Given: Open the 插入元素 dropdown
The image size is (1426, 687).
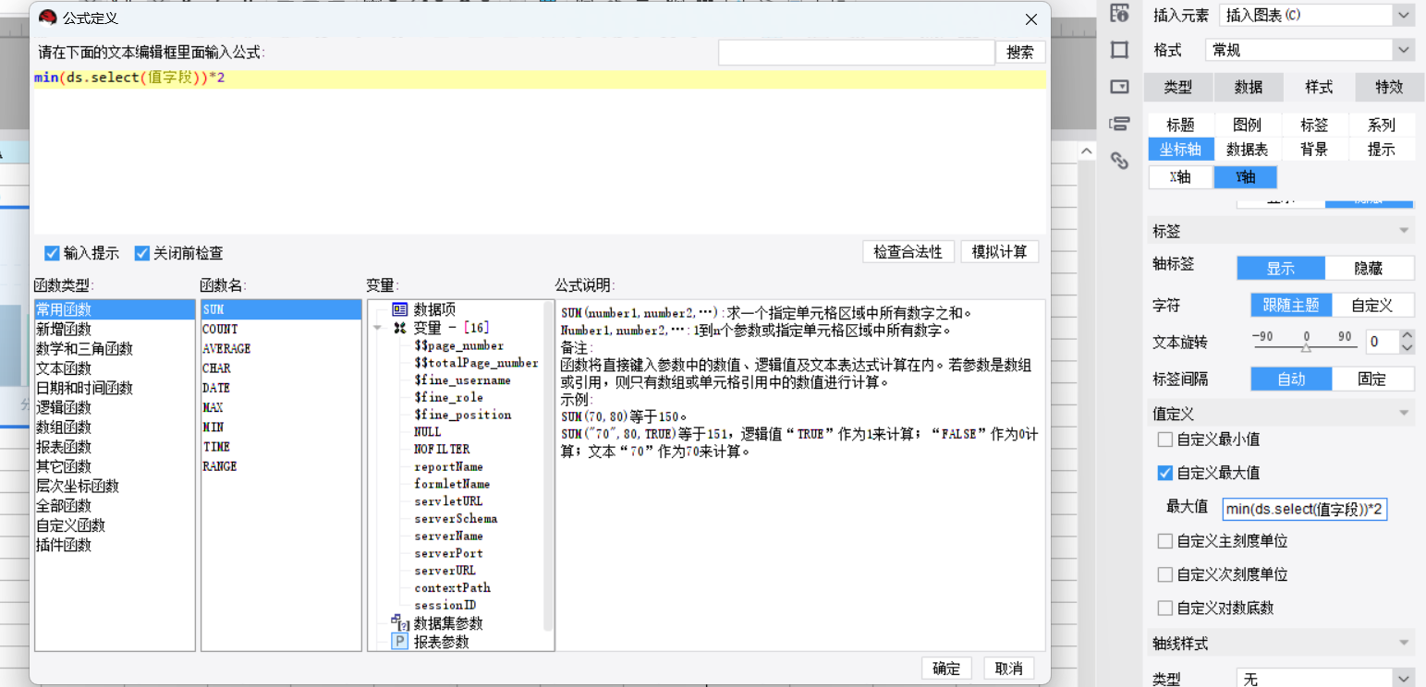Looking at the screenshot, I should point(1404,15).
